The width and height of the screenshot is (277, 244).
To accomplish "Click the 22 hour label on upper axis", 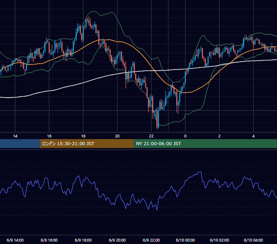I will click(151, 136).
